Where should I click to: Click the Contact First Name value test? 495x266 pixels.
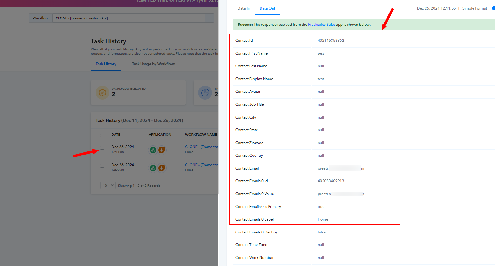click(x=321, y=53)
